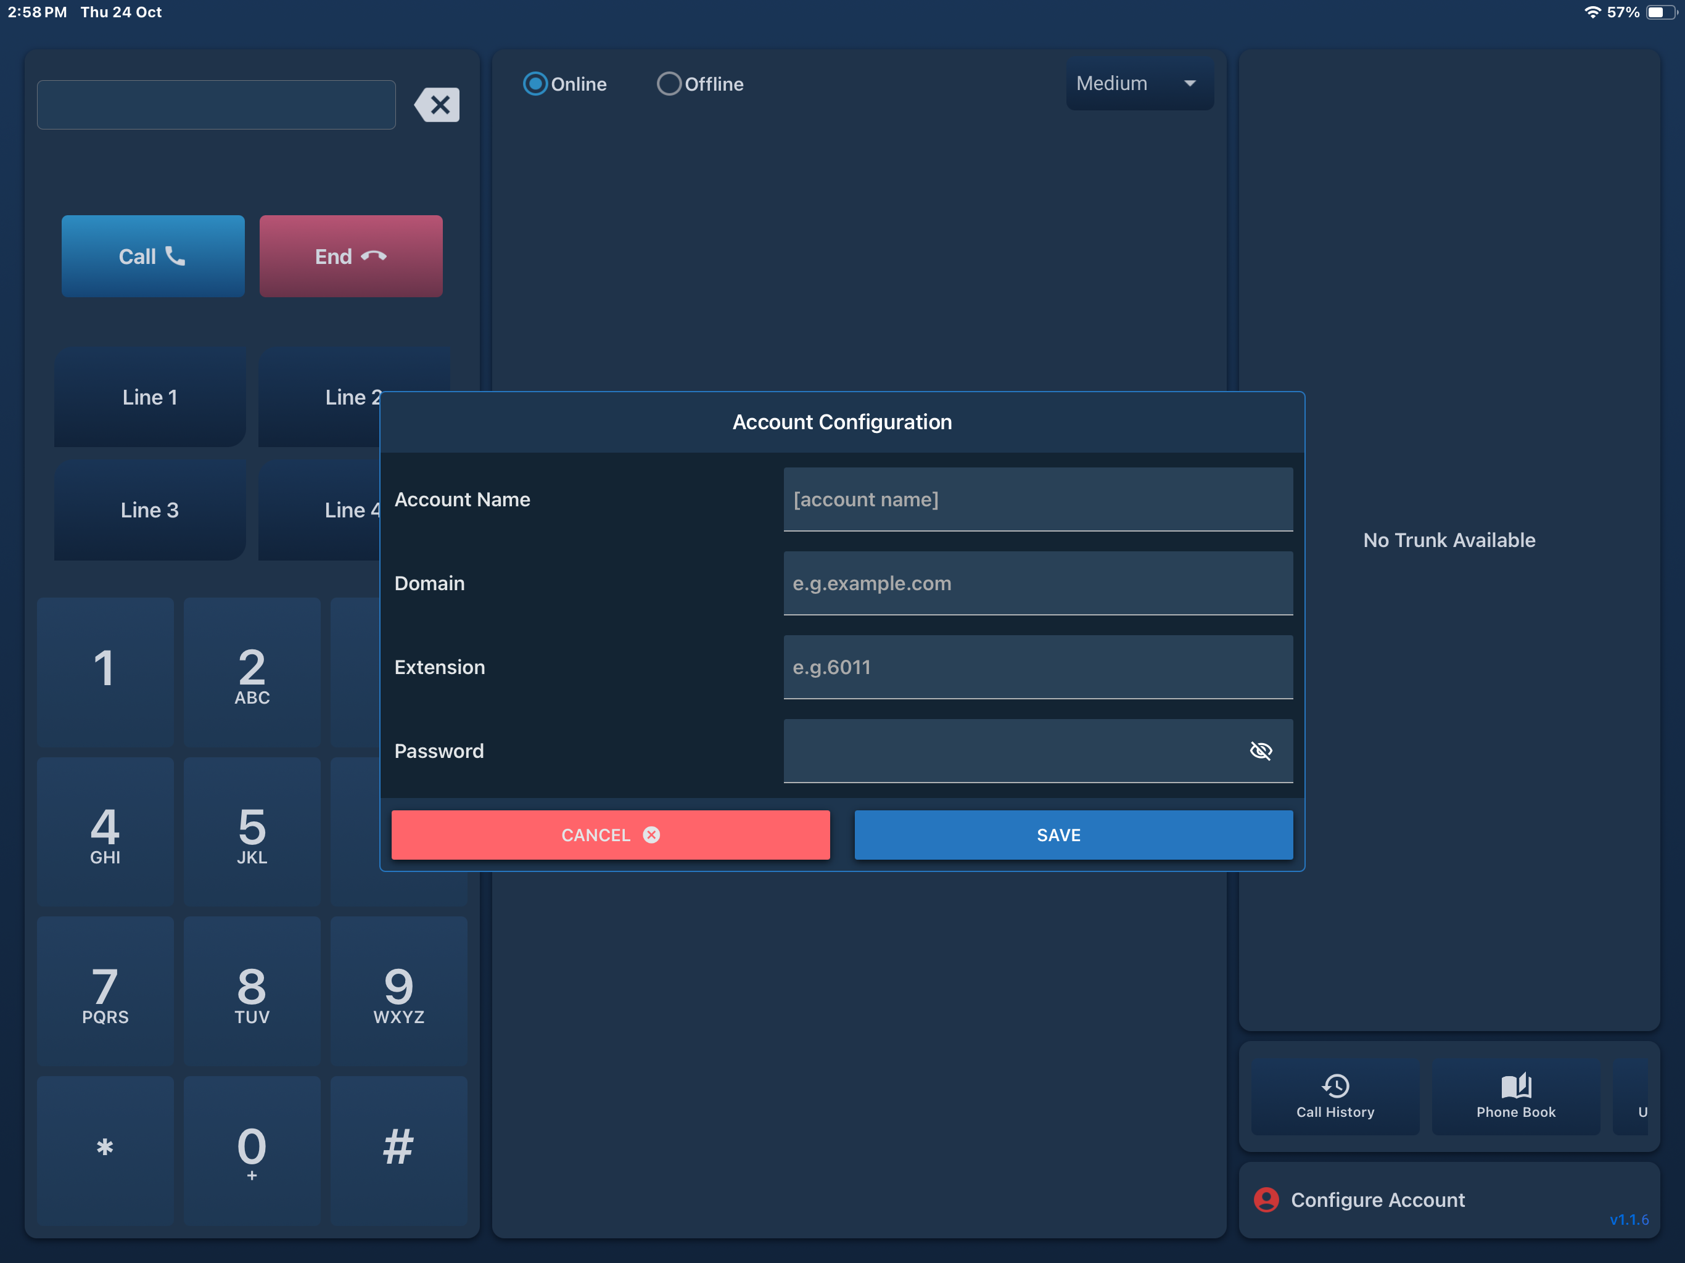Click the Call button with phone icon

coord(153,256)
